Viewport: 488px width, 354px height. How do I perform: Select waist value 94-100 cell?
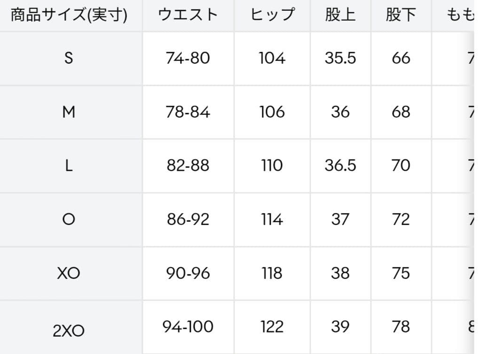tap(188, 327)
